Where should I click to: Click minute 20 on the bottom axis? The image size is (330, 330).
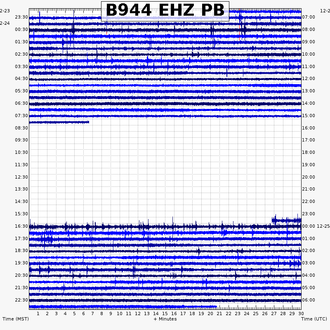point(210,313)
